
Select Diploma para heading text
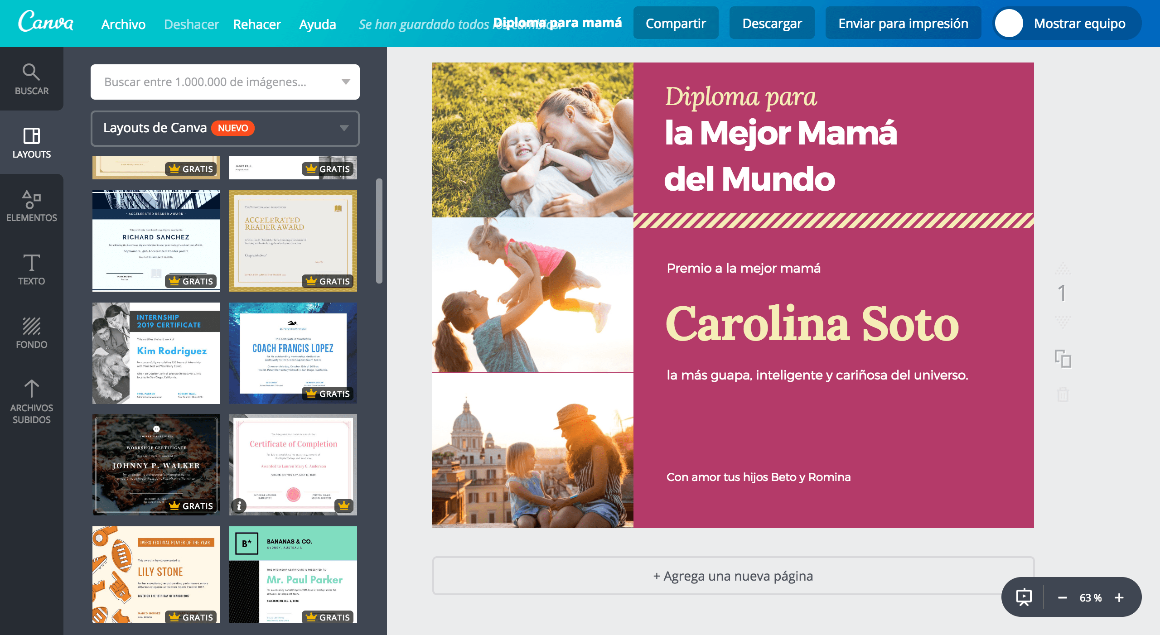741,96
